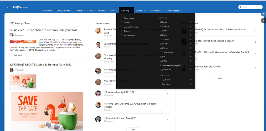Star the EQS Denmark space
The width and height of the screenshot is (266, 131).
pyautogui.click(x=191, y=69)
